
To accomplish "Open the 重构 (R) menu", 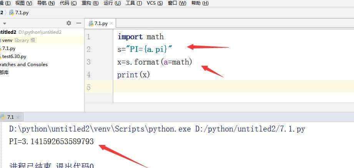I will tap(90, 3).
